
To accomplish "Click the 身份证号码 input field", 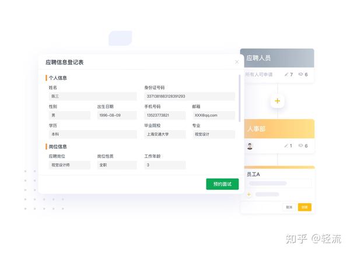I will pyautogui.click(x=190, y=96).
